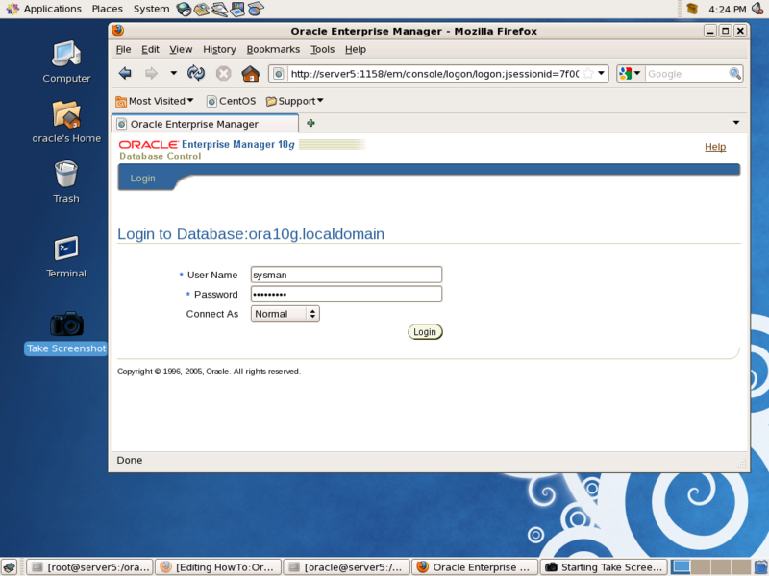Click the site identity icon in address bar
The width and height of the screenshot is (769, 576).
(x=278, y=74)
